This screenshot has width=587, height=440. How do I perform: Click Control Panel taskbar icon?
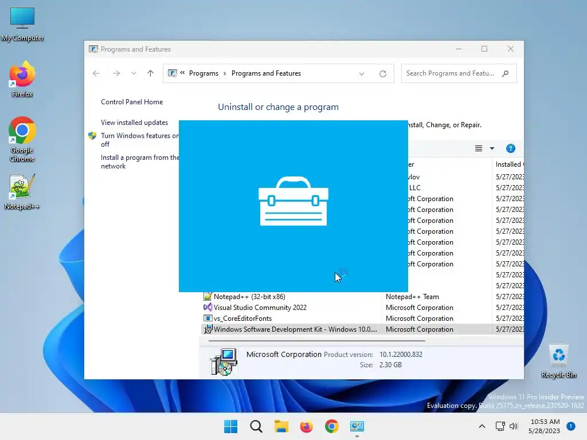pyautogui.click(x=357, y=426)
